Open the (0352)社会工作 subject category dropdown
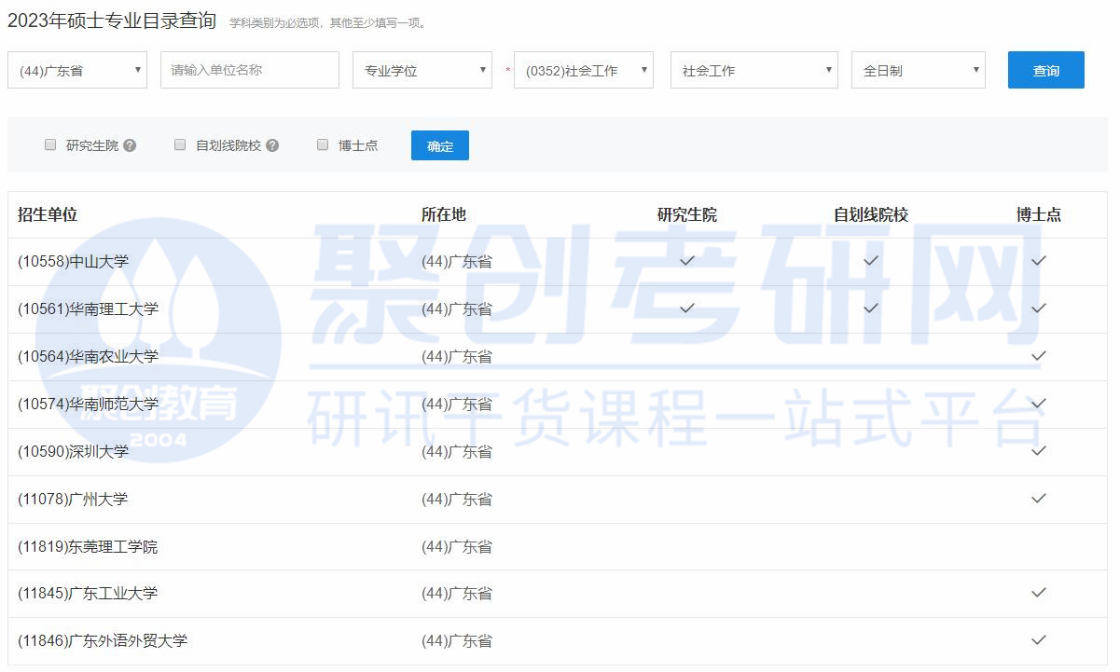Screen dimensions: 1120x672 coord(584,70)
